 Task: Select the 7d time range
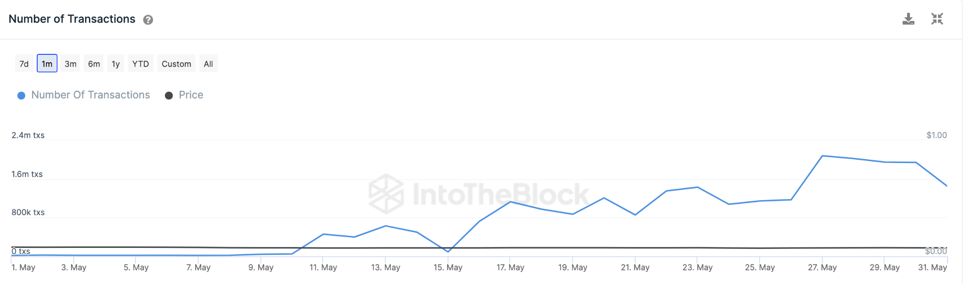click(24, 64)
